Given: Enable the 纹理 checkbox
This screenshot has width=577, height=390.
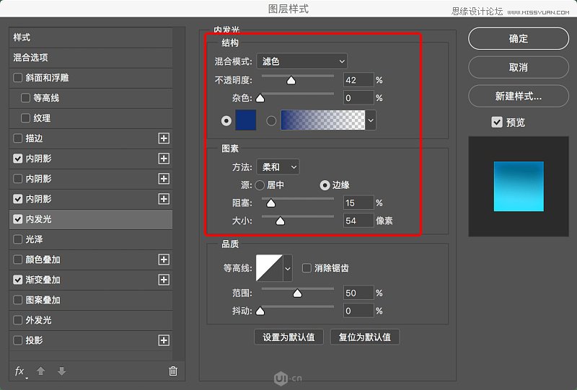Looking at the screenshot, I should 25,118.
